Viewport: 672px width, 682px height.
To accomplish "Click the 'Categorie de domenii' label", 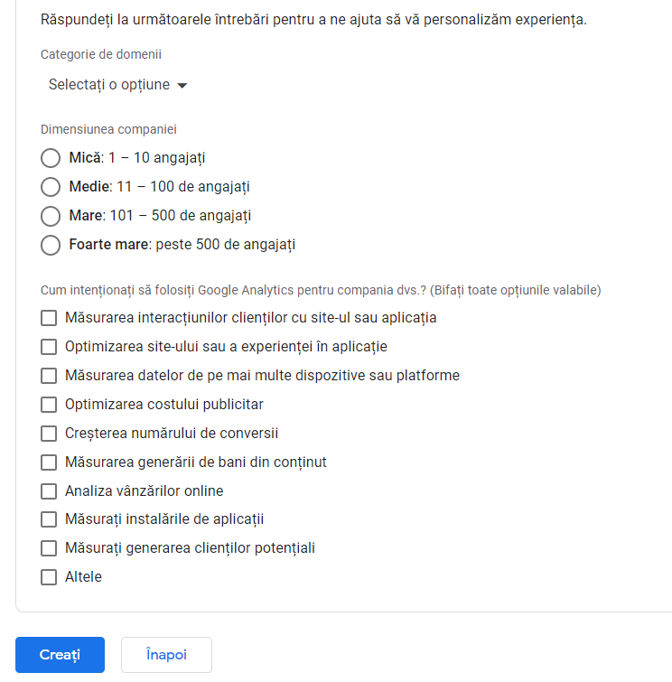I will tap(101, 54).
